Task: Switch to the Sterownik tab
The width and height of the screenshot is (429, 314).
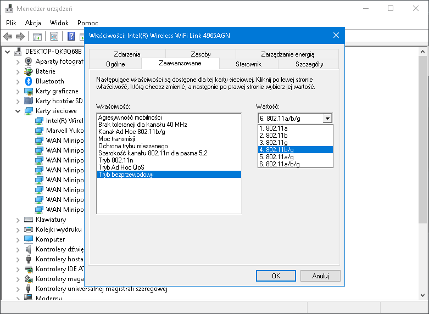Action: pyautogui.click(x=248, y=64)
